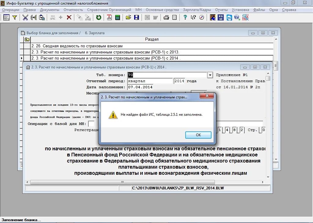
Task: Open the Окна menu
Action: pos(274,10)
